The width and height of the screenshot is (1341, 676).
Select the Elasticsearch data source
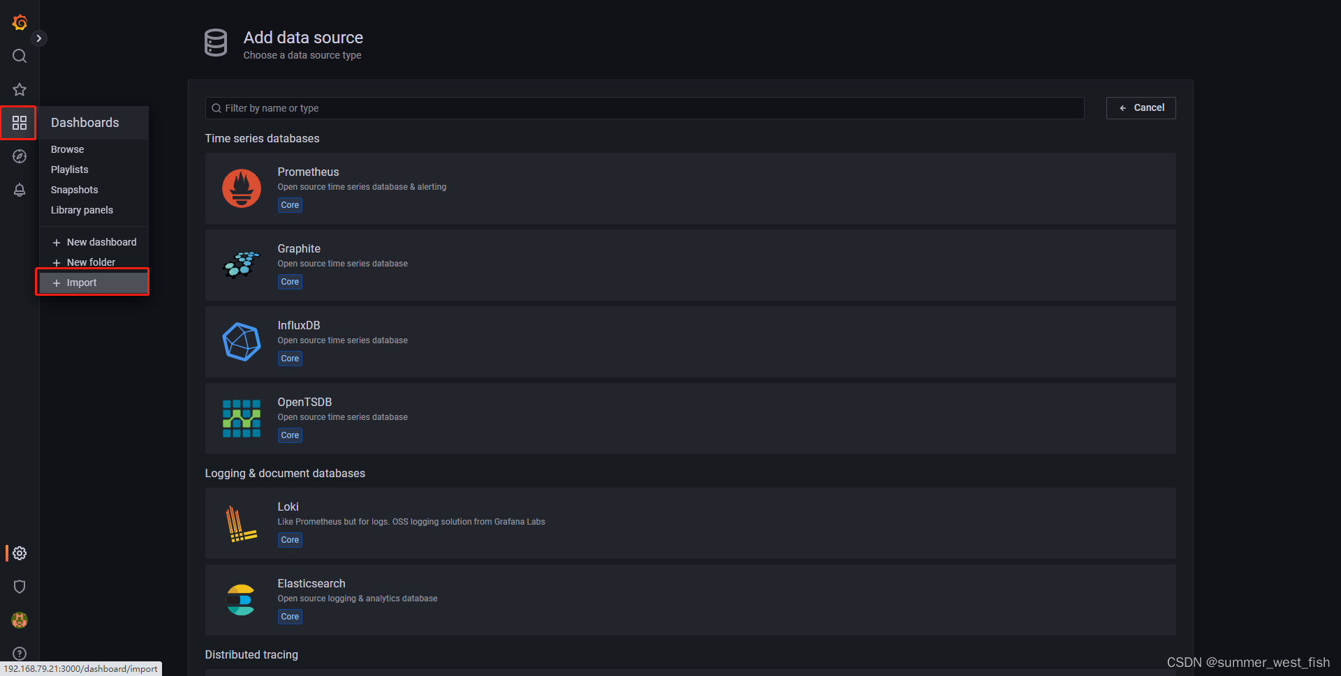[629, 600]
